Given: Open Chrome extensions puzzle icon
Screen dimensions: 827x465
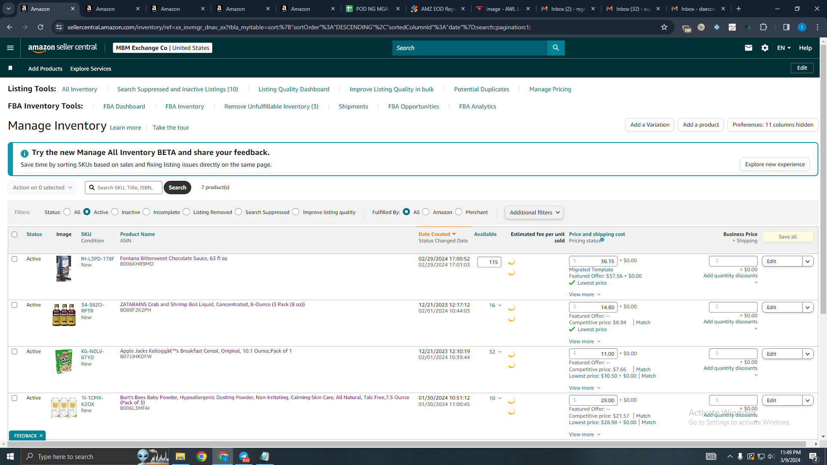Looking at the screenshot, I should pos(763,27).
